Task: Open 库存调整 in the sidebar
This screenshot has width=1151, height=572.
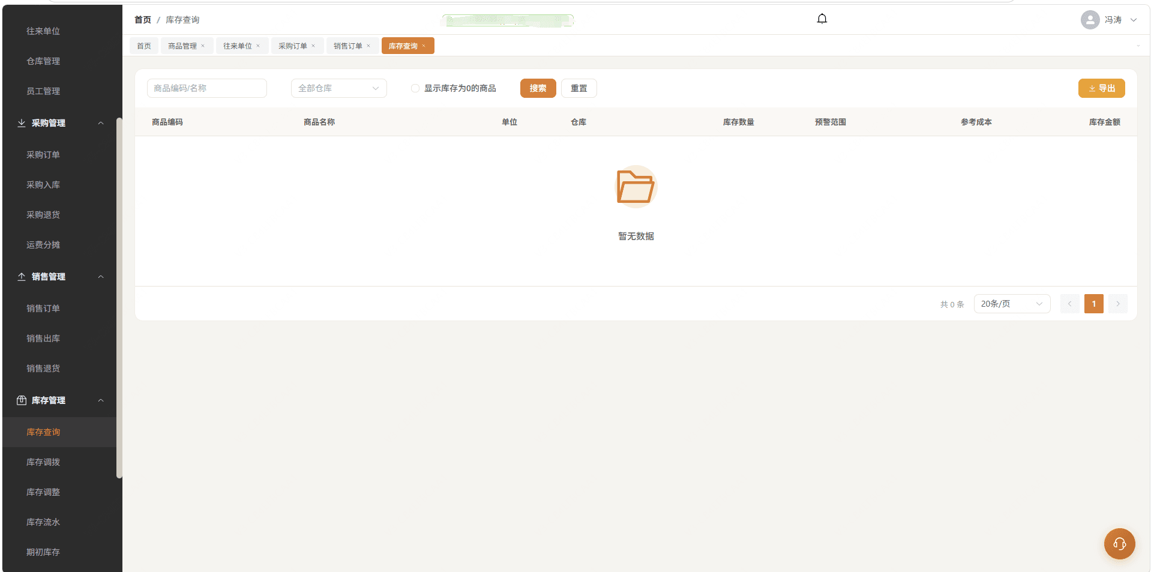Action: tap(43, 492)
